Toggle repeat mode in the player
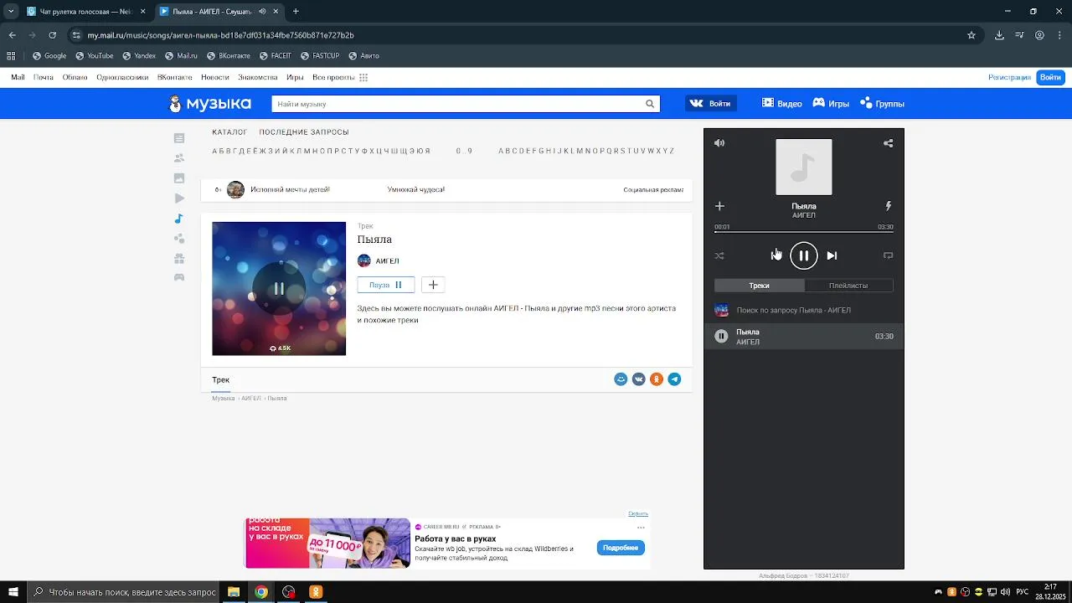The image size is (1072, 603). [x=889, y=255]
